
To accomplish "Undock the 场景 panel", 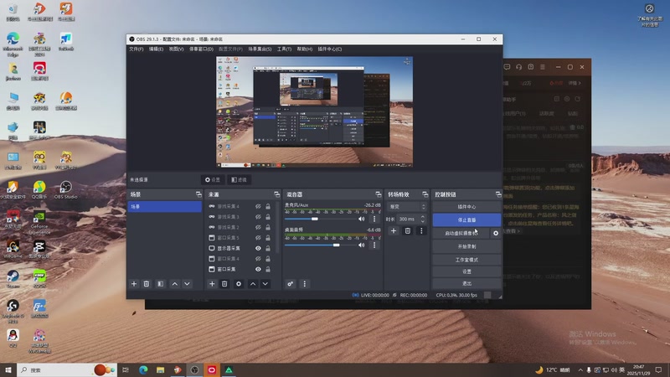I will (x=198, y=194).
